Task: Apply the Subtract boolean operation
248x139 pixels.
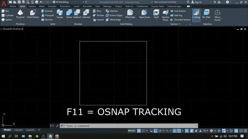Action: point(77,14)
